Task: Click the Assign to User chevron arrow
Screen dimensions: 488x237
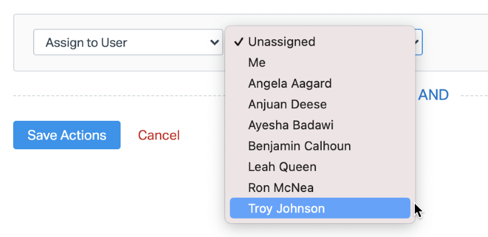Action: click(x=214, y=43)
